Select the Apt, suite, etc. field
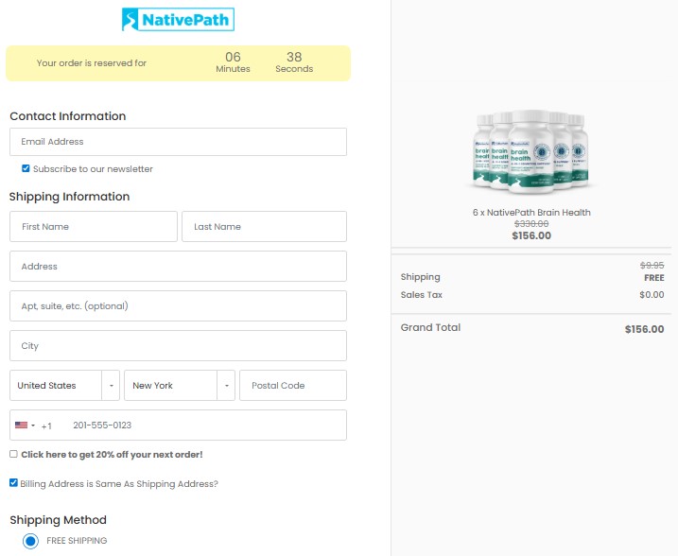This screenshot has height=556, width=678. click(x=178, y=306)
